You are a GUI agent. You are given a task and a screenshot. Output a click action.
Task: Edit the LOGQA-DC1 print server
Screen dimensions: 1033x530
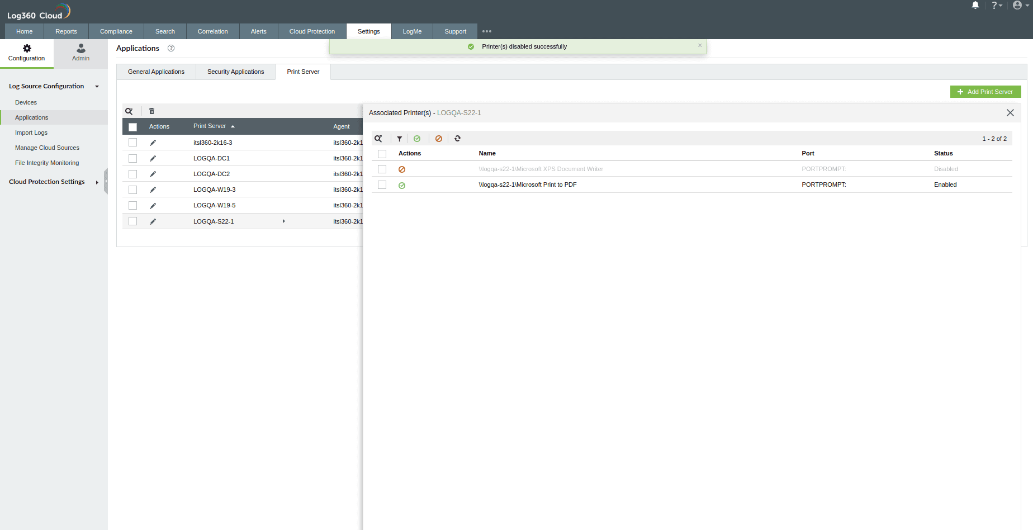(x=153, y=158)
